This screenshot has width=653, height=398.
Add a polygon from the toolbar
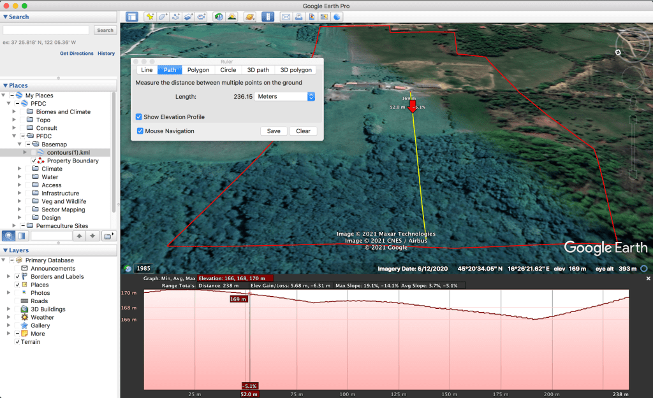pos(163,17)
